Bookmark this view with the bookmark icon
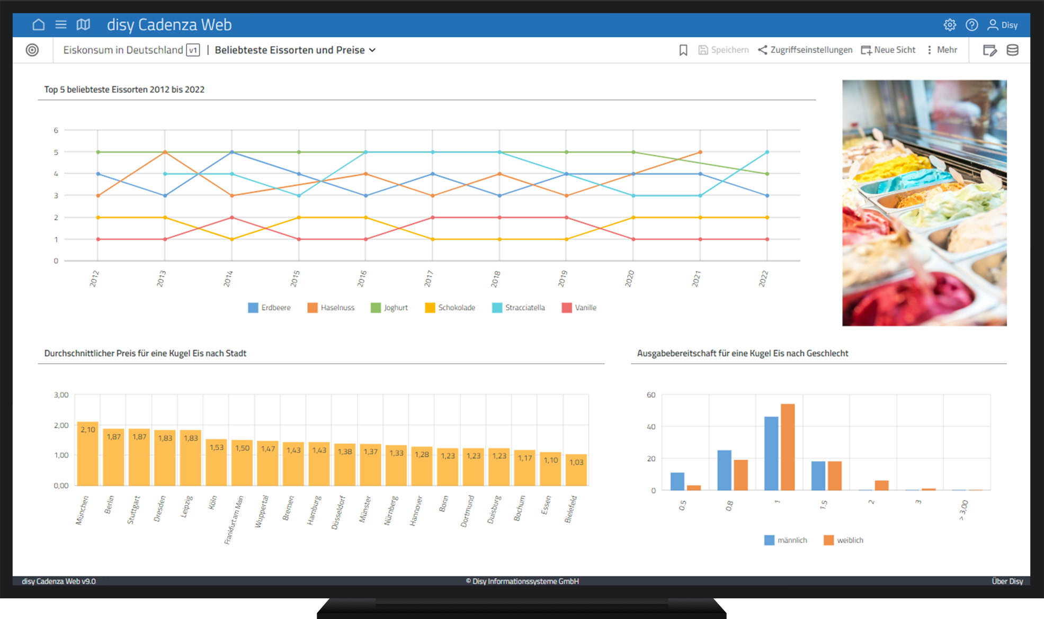This screenshot has width=1044, height=619. pos(683,50)
